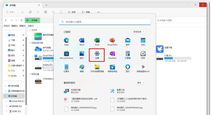Go up one folder level
211x115 pixels.
pyautogui.click(x=21, y=20)
